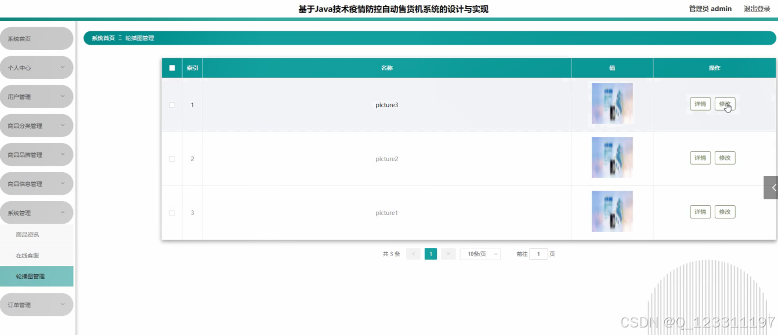Open the picture3 thumbnail image
The width and height of the screenshot is (778, 335).
pyautogui.click(x=612, y=104)
